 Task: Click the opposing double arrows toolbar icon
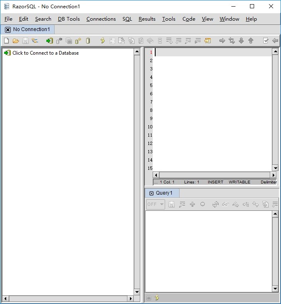[x=232, y=41]
